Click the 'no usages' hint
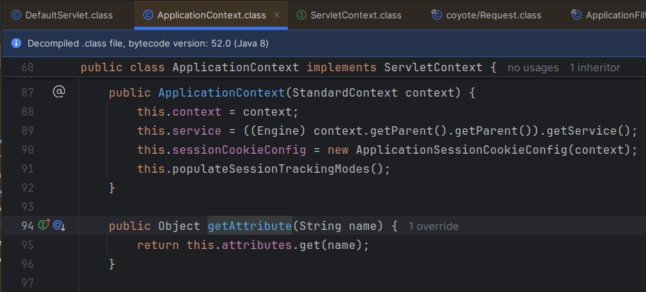 click(533, 68)
